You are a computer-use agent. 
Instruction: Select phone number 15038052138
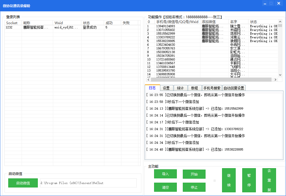(166, 52)
